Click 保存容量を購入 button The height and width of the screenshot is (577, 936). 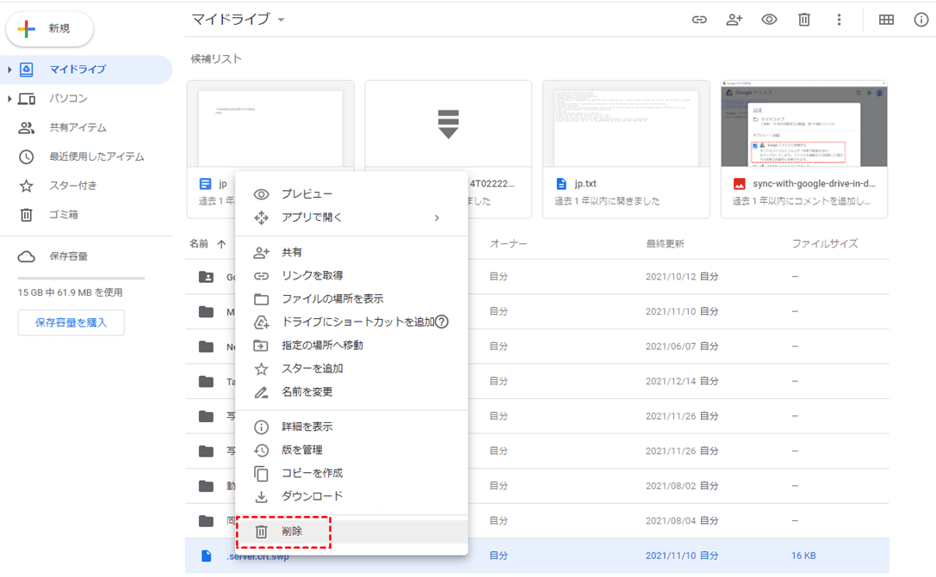[71, 322]
